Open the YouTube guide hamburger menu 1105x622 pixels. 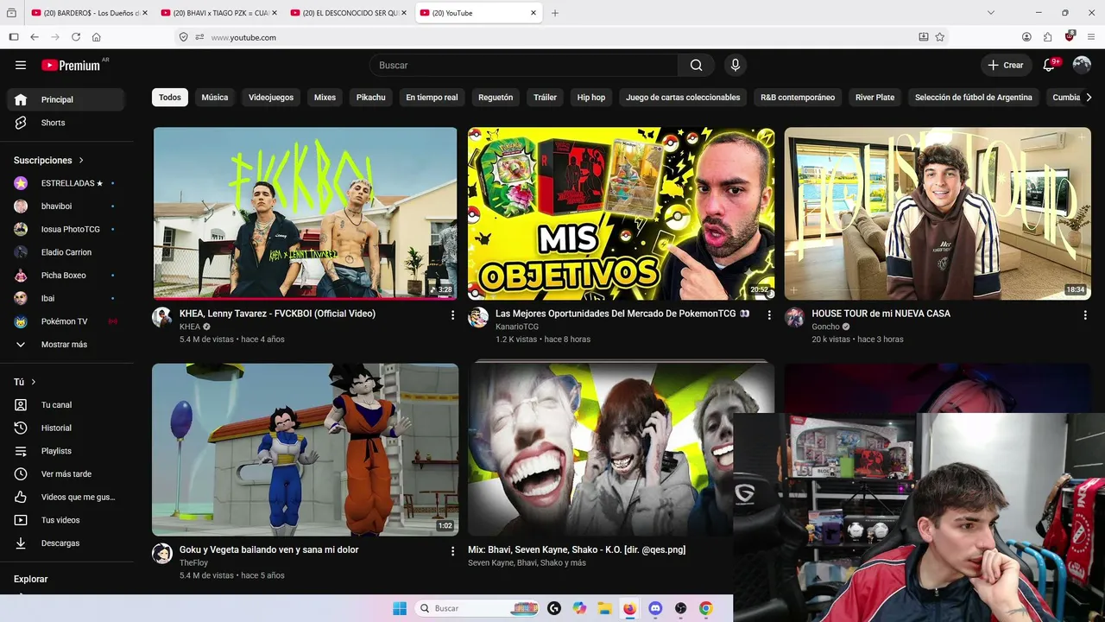click(21, 65)
